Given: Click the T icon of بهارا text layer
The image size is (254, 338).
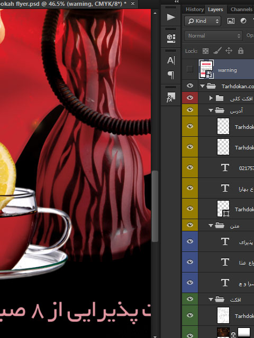Looking at the screenshot, I should tap(225, 188).
